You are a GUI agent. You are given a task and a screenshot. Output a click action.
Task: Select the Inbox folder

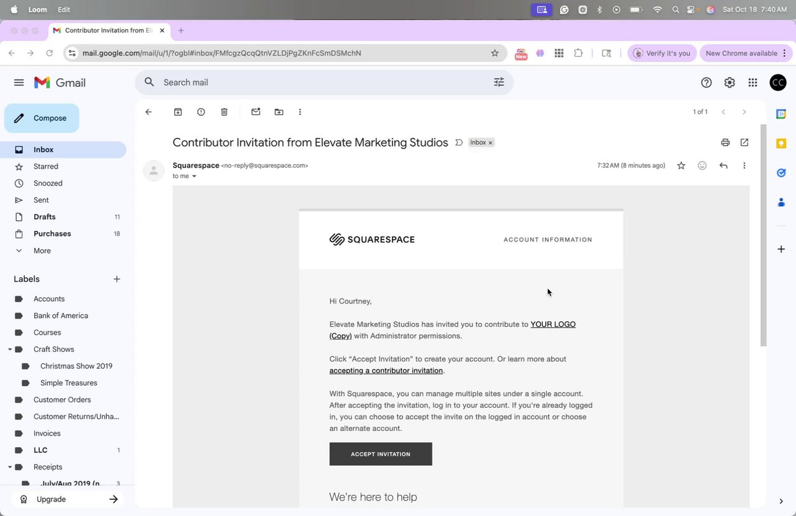[x=63, y=150]
